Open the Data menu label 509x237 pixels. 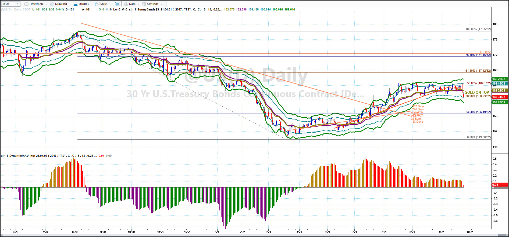[x=132, y=4]
